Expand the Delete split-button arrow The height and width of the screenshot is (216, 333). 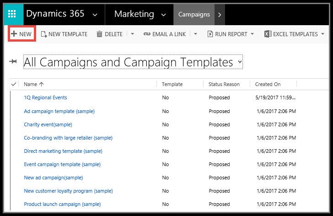pos(132,34)
